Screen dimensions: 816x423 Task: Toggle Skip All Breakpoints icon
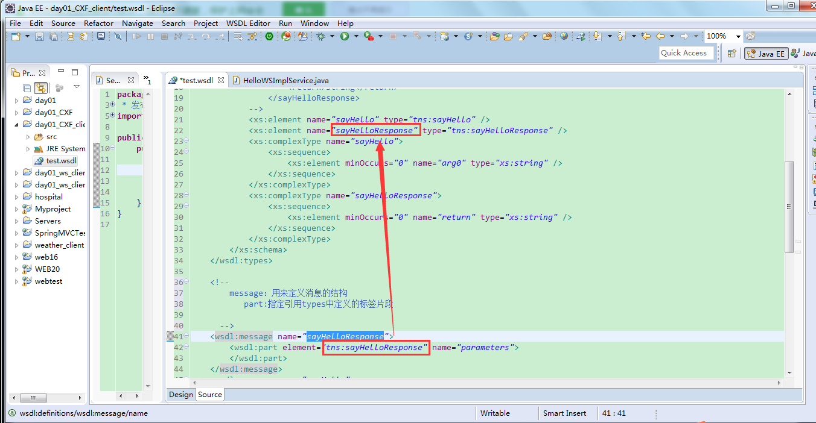(x=118, y=36)
